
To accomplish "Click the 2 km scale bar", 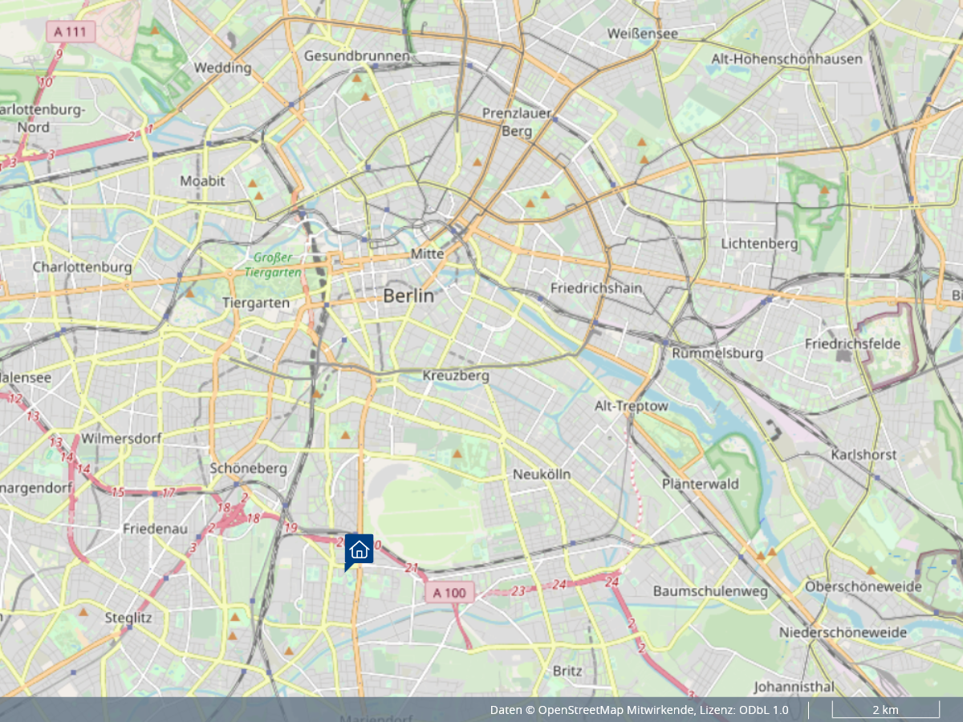I will (885, 710).
